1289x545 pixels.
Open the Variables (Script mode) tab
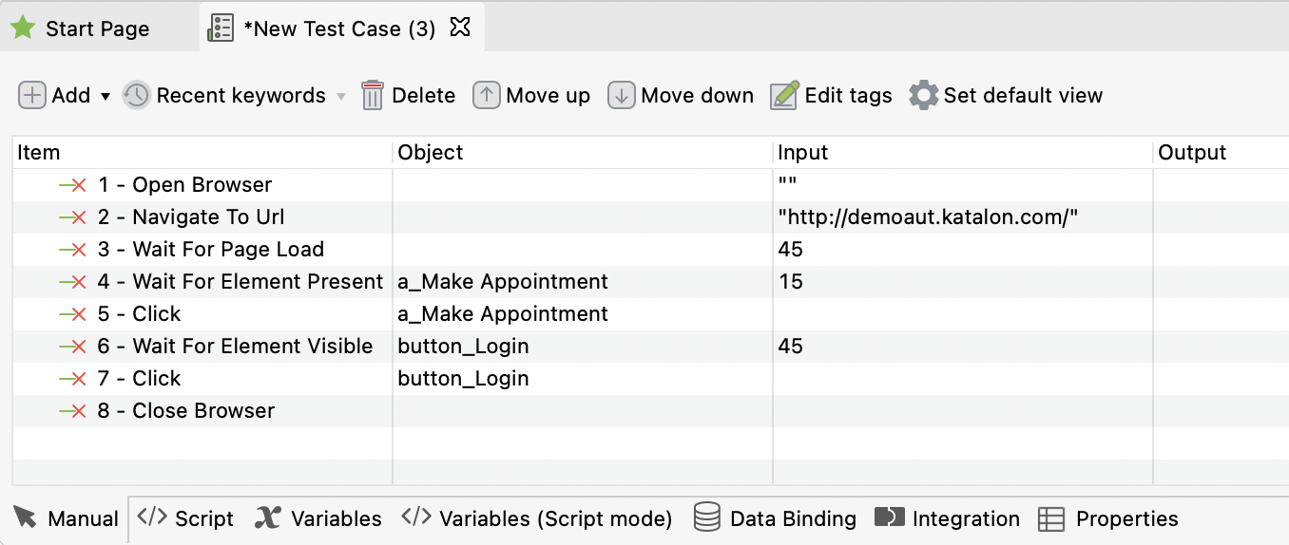click(x=537, y=518)
